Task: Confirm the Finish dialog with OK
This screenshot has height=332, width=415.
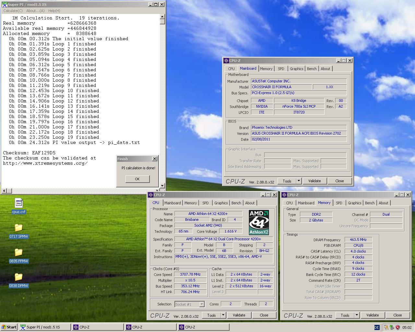Action: (137, 179)
